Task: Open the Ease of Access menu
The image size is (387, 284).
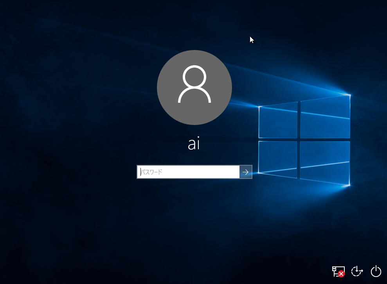Action: [x=357, y=271]
